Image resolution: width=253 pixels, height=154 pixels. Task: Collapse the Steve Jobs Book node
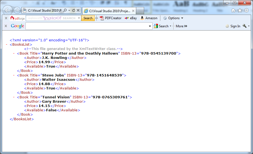tap(14, 75)
